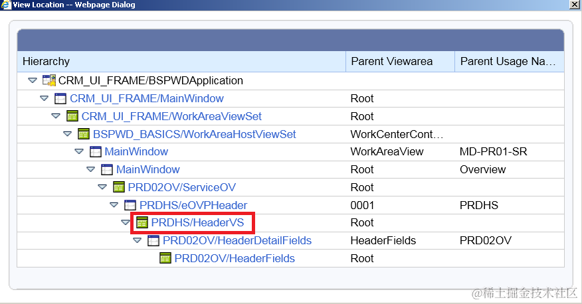
Task: Click the viewset icon beside PRD02OV/HeaderFields
Action: point(165,258)
